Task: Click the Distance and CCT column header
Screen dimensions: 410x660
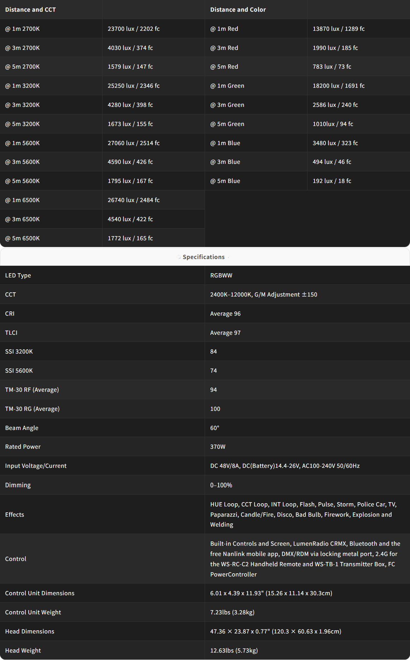Action: [x=30, y=10]
